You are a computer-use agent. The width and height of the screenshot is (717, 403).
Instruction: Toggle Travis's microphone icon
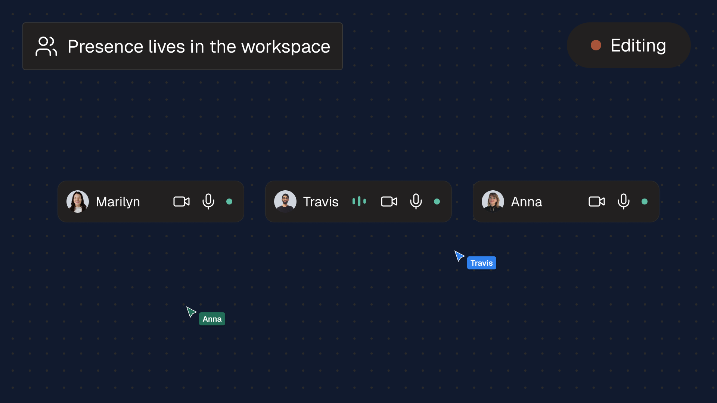click(416, 201)
